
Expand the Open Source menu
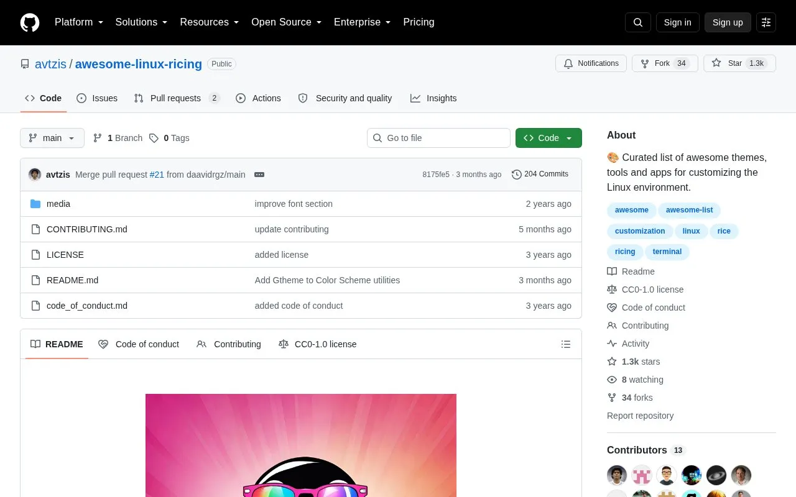[286, 22]
